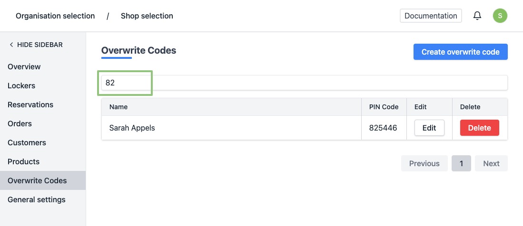Image resolution: width=523 pixels, height=226 pixels.
Task: Go to Previous page of results
Action: click(x=424, y=163)
